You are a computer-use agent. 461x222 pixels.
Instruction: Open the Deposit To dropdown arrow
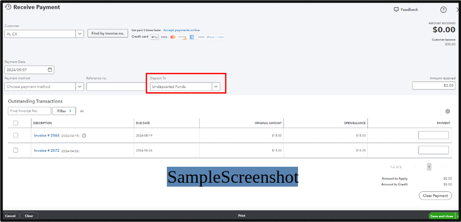(216, 87)
